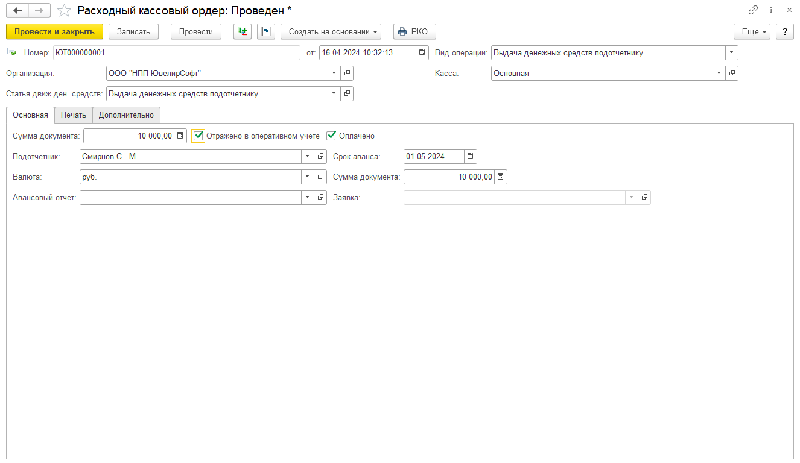Close the document form with X

coord(789,10)
